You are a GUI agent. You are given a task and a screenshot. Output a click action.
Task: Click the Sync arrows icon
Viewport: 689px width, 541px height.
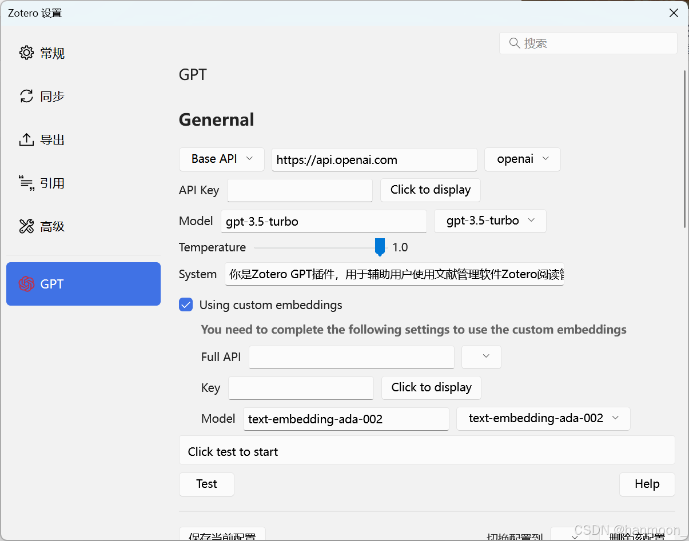pyautogui.click(x=26, y=96)
